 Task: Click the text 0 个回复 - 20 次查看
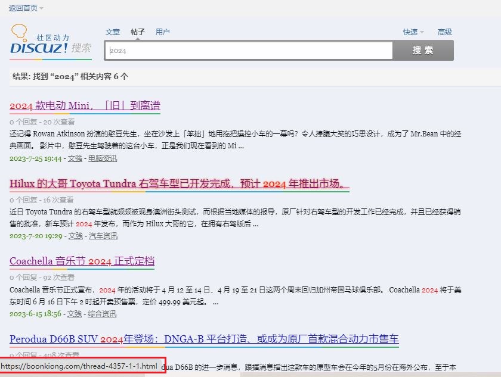(x=42, y=122)
